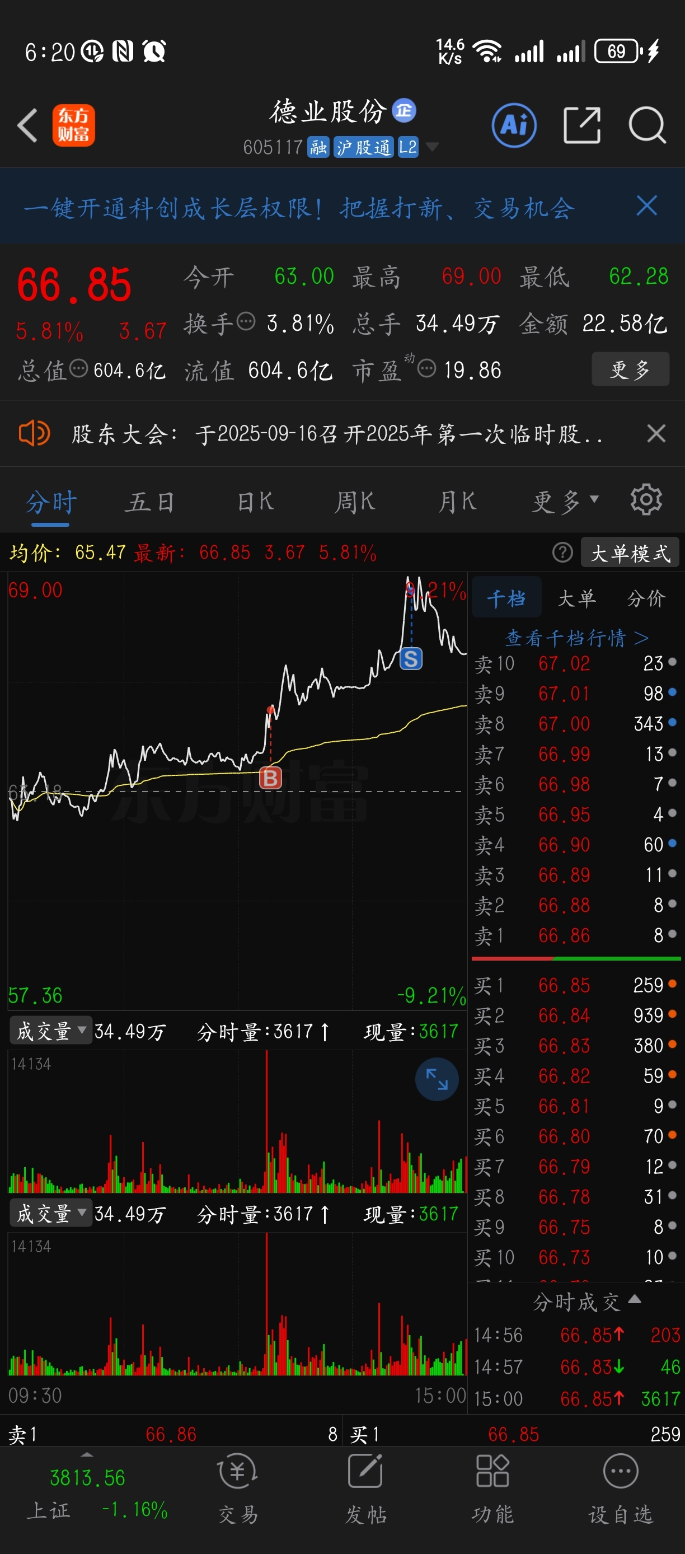This screenshot has width=685, height=1554.
Task: Tap the 换手 info bubble icon
Action: pos(246,321)
